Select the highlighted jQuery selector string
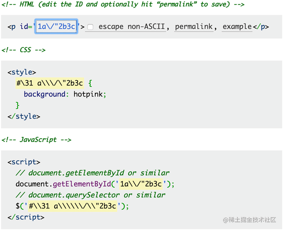 [72, 206]
